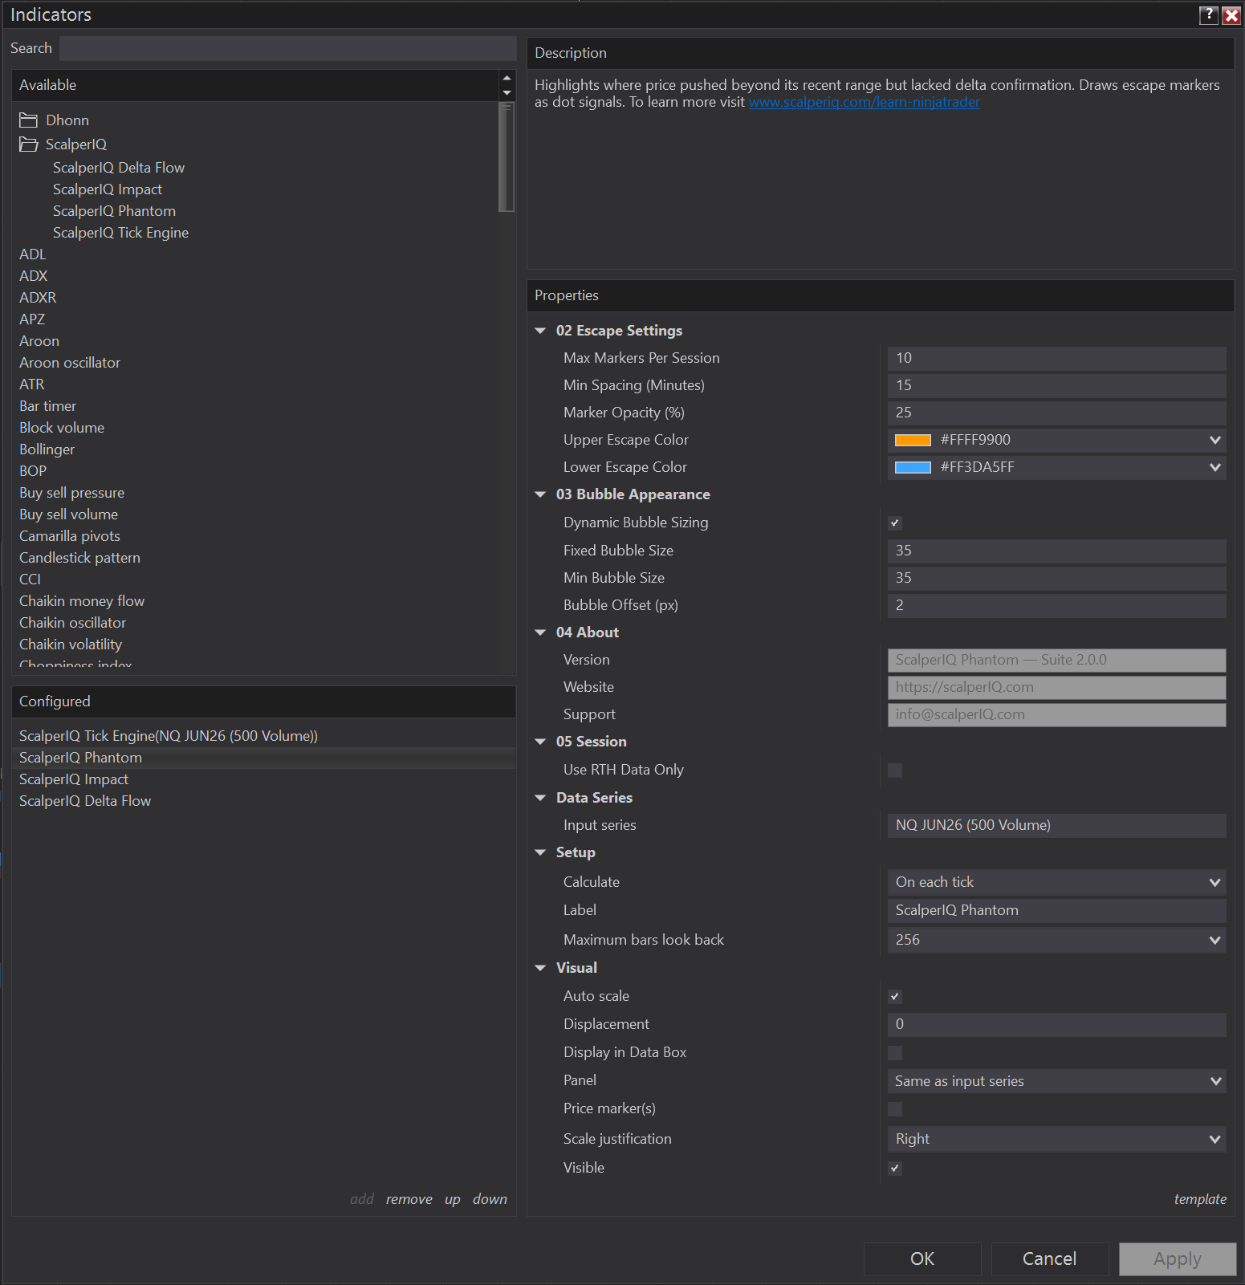Select Chaikin money flow indicator
The image size is (1245, 1285).
[x=82, y=601]
